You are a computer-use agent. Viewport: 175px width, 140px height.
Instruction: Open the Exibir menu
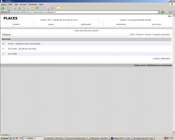16,4
